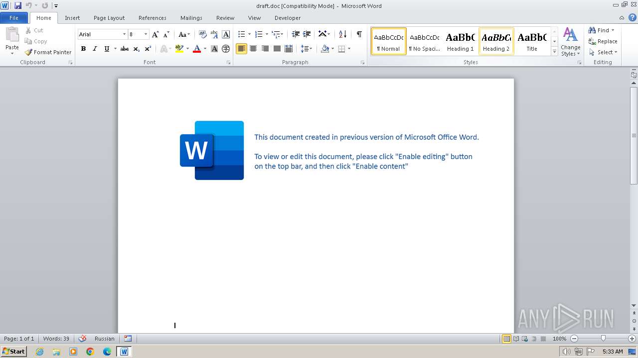Expand the Numbering list dropdown

pos(267,34)
